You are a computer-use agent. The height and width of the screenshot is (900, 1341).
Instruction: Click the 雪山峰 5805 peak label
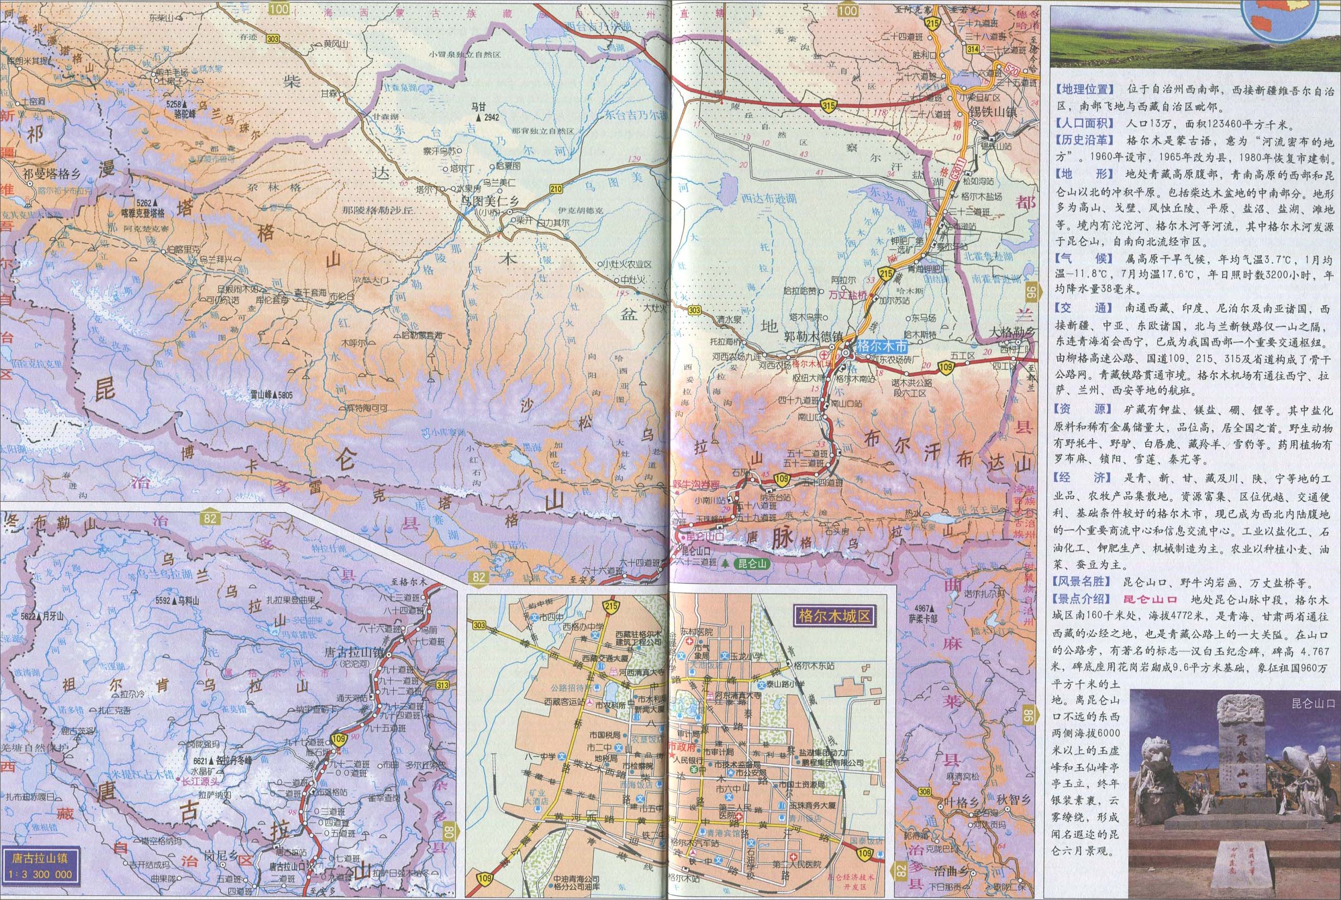(271, 395)
